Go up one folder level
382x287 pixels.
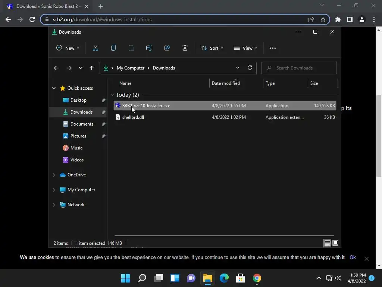point(91,68)
